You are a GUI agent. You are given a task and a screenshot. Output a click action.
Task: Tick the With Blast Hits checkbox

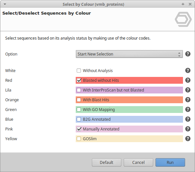point(79,100)
